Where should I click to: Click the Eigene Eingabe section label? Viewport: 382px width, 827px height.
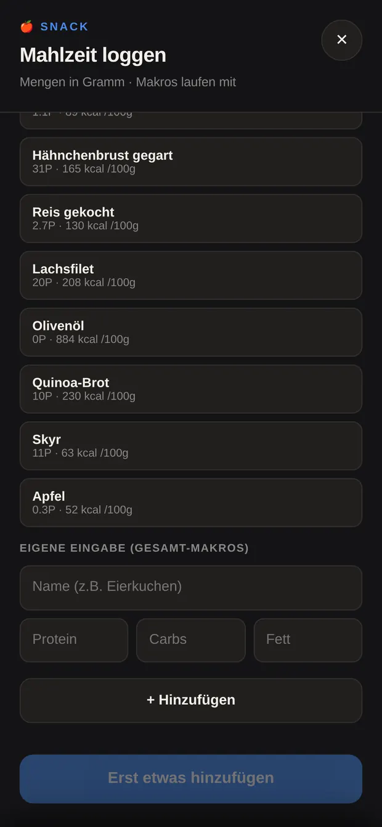134,548
